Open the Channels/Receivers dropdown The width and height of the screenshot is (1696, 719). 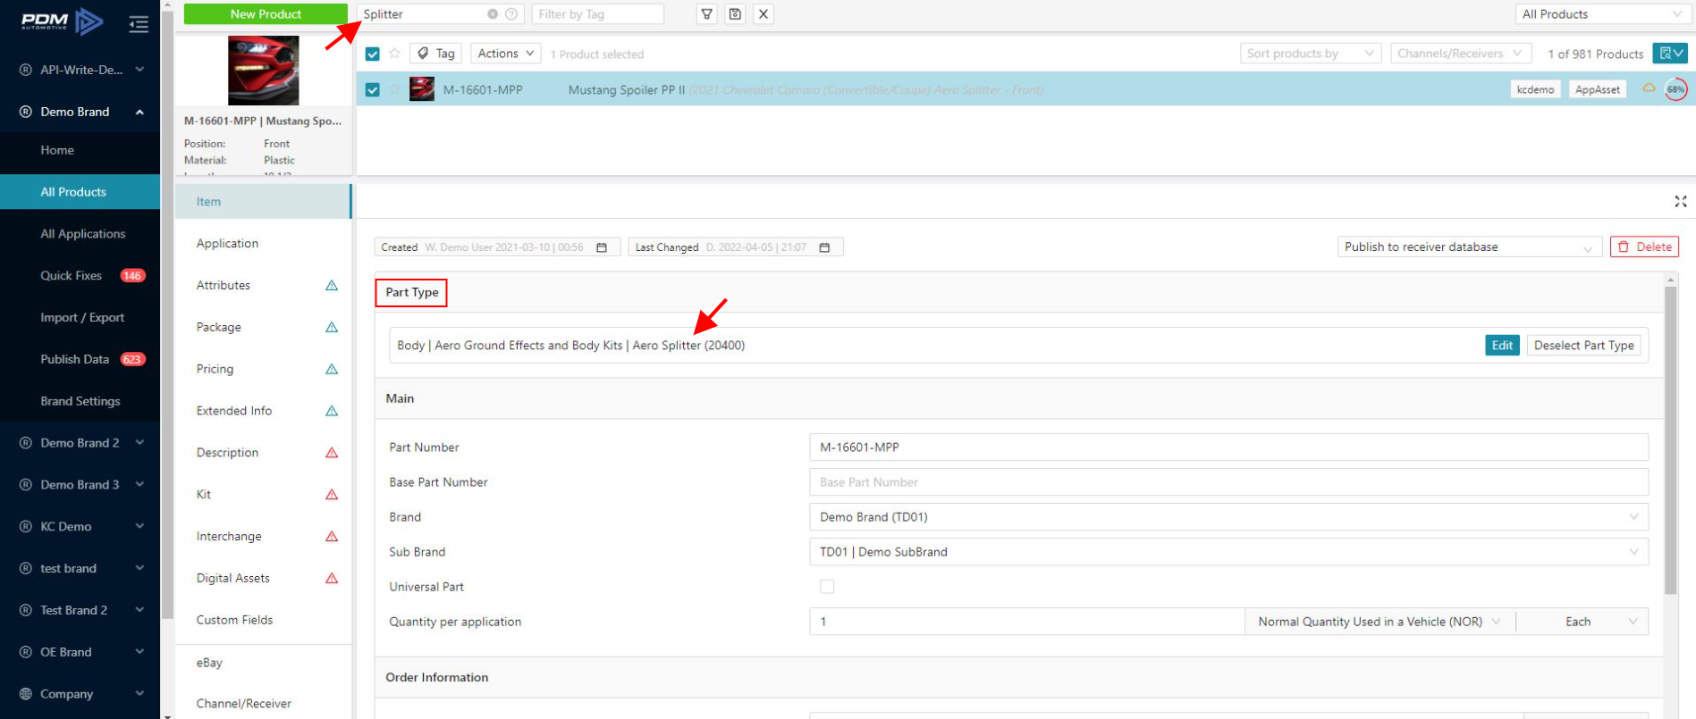tap(1461, 54)
